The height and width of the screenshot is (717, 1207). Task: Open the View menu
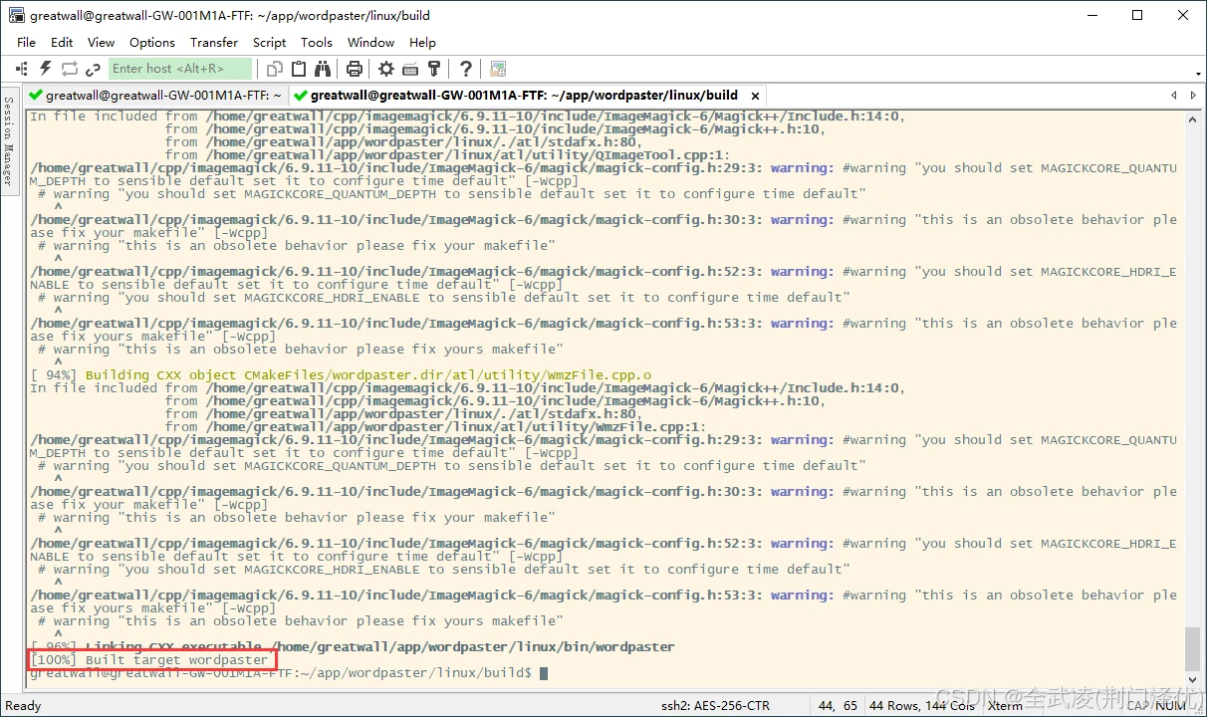[x=102, y=42]
